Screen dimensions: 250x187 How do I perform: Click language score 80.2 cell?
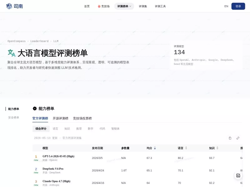click(x=181, y=158)
